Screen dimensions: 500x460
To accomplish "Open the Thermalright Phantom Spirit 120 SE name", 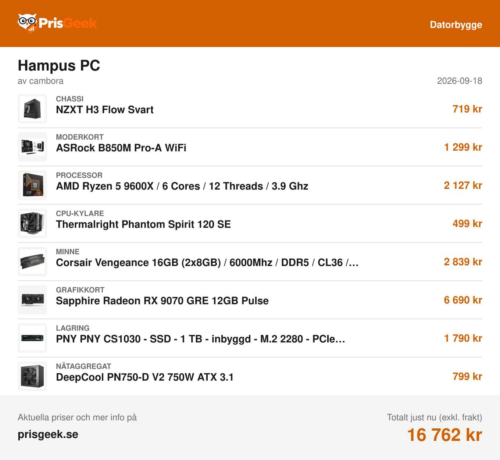I will click(x=143, y=224).
